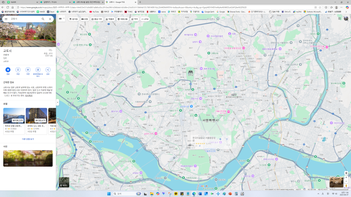Screen dimensions: 351x197
Task: Open the map layers thumbnail at bottom-left
Action: point(64,182)
